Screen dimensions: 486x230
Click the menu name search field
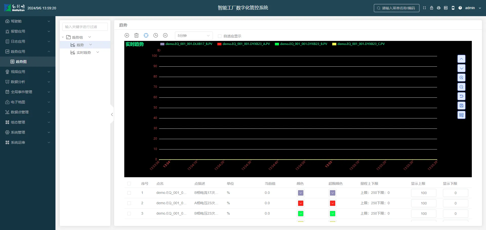(x=397, y=8)
